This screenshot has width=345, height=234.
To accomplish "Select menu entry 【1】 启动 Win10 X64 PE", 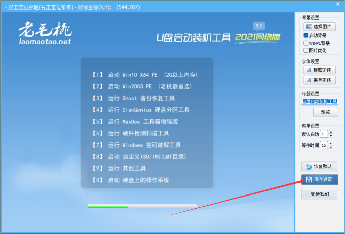I will (145, 75).
